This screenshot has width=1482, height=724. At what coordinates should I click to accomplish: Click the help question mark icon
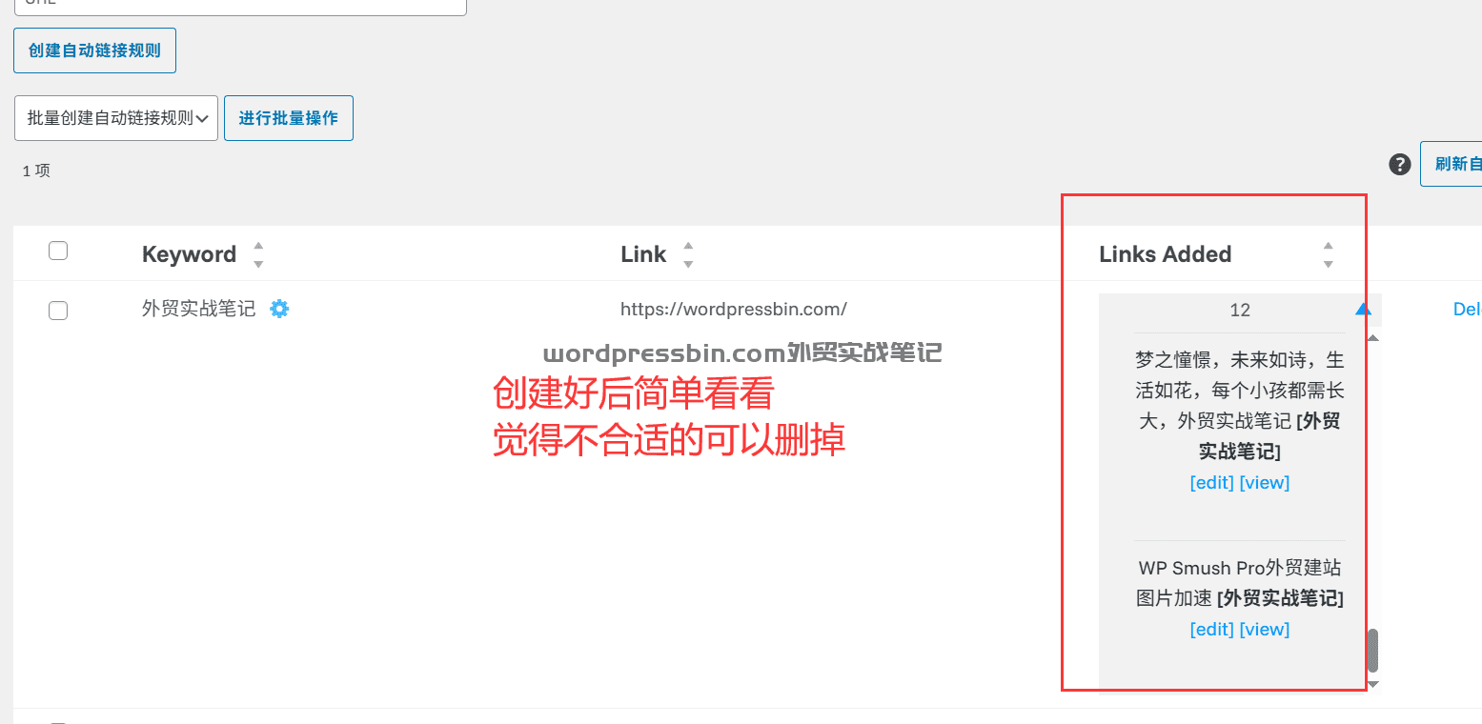click(1399, 165)
